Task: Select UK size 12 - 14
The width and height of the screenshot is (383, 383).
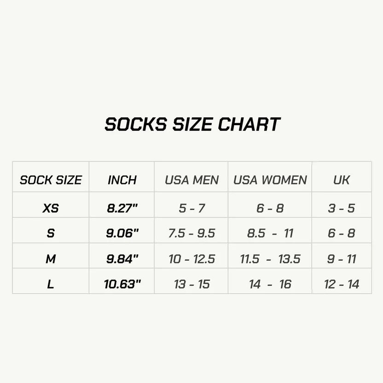Action: [x=342, y=284]
